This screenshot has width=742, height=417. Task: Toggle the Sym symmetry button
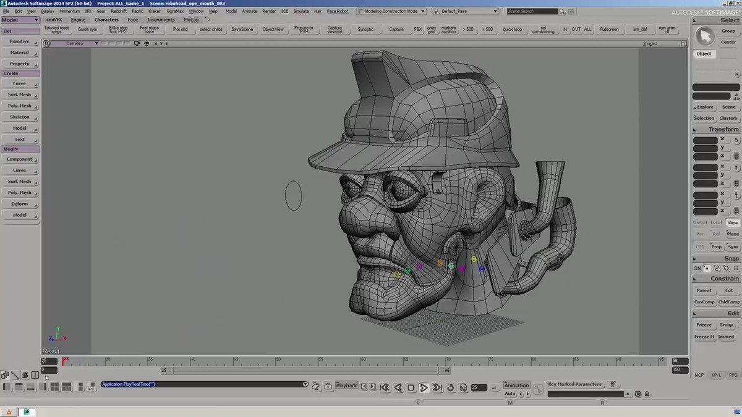click(732, 246)
